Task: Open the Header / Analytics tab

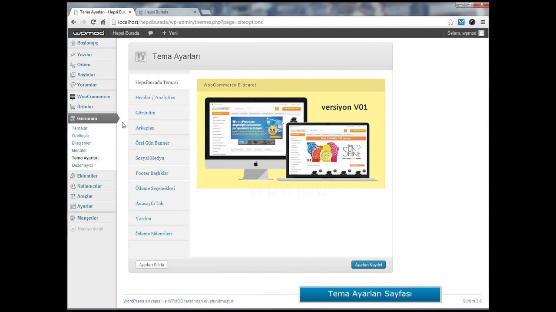Action: click(159, 97)
